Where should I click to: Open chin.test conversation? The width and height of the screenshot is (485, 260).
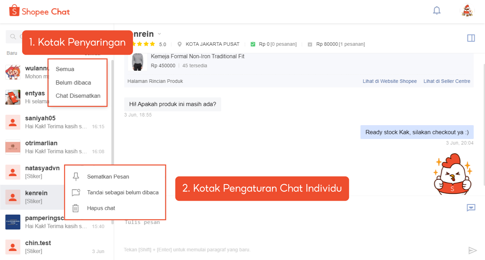tap(56, 247)
